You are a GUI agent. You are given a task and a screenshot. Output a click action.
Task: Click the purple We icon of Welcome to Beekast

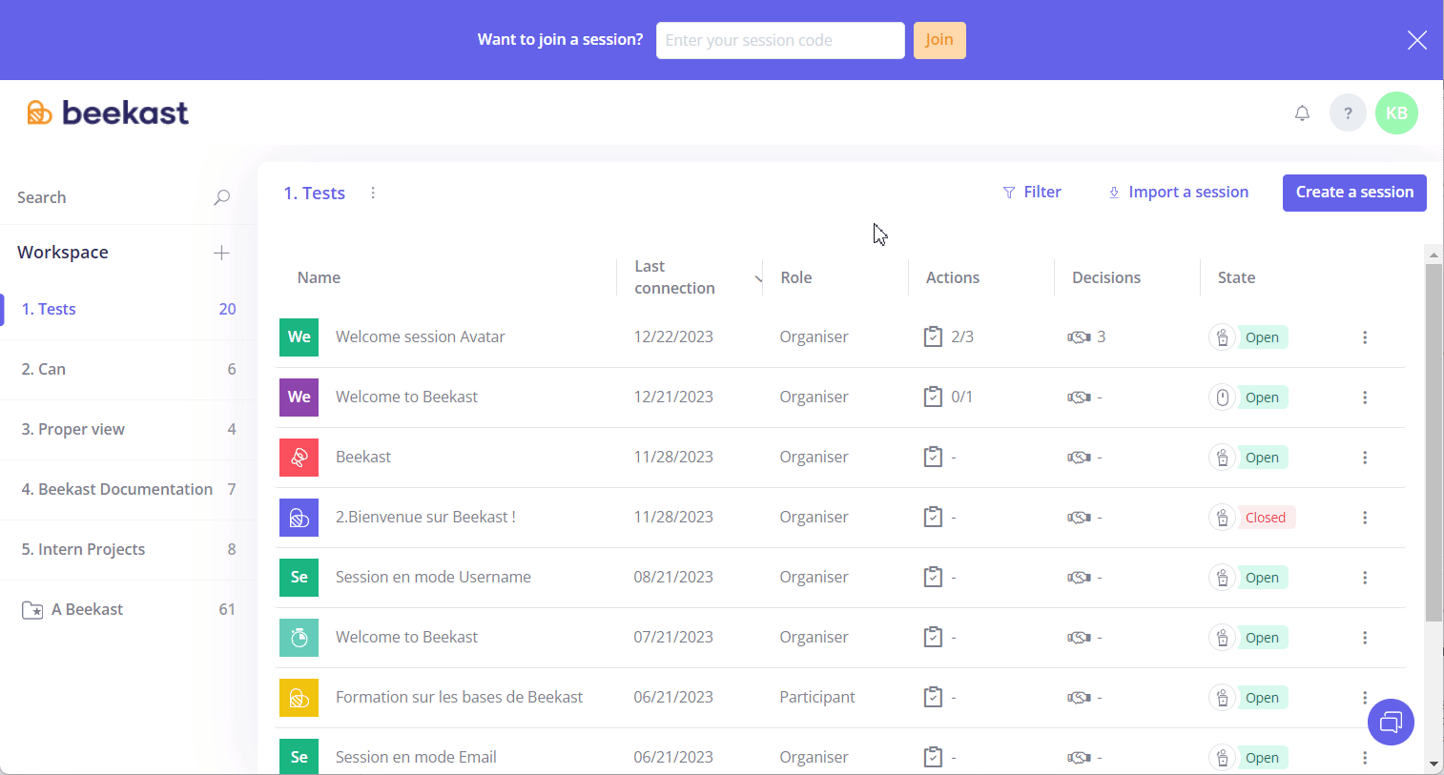[299, 397]
